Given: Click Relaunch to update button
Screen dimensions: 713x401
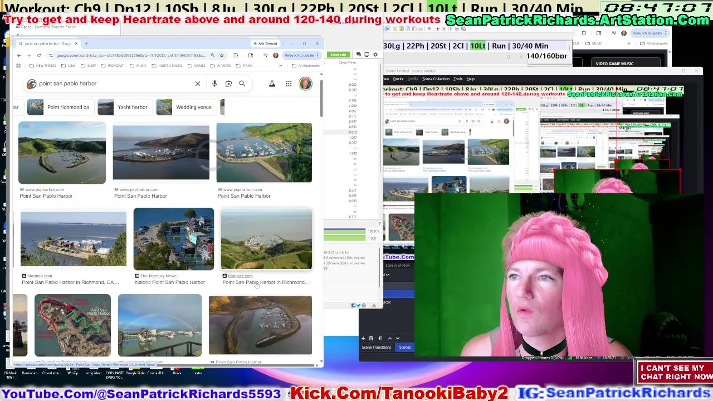Looking at the screenshot, I should click(302, 55).
